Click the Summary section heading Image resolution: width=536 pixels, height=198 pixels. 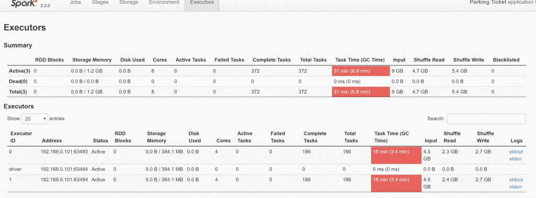click(18, 45)
